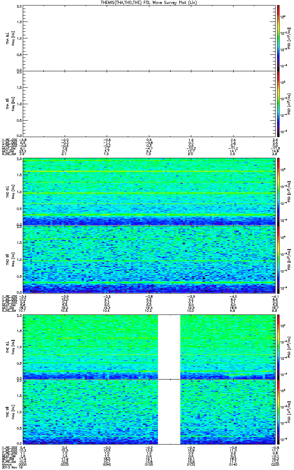Select the empty THA B-parallel spectrogram panel
294x470 pixels.
point(149,103)
